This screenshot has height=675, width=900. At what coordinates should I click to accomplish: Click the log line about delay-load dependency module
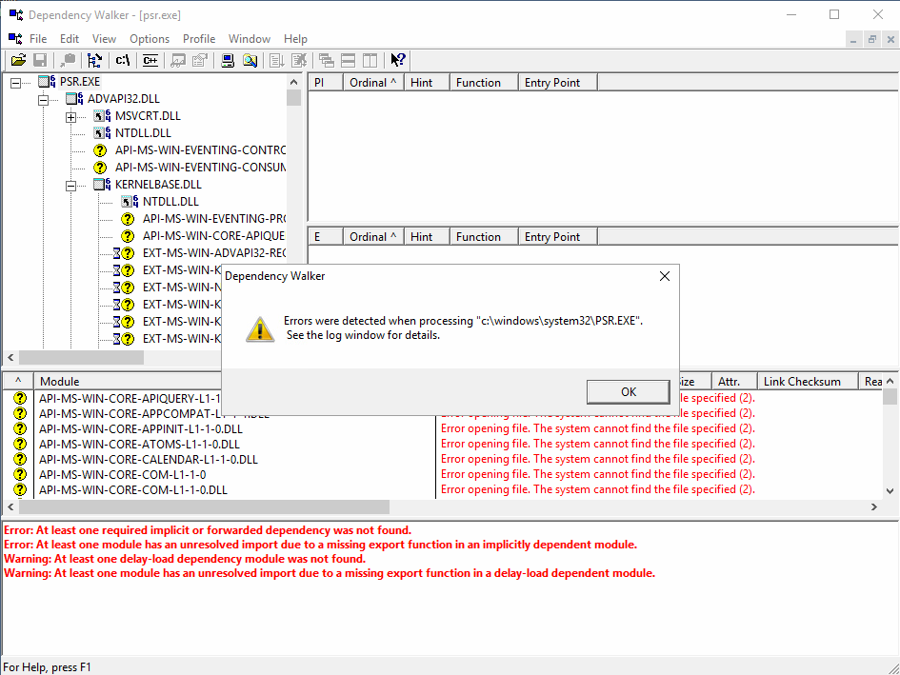coord(185,559)
